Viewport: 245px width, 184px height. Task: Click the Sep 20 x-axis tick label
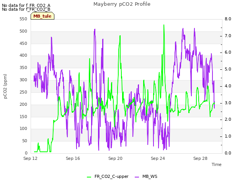pyautogui.click(x=115, y=158)
